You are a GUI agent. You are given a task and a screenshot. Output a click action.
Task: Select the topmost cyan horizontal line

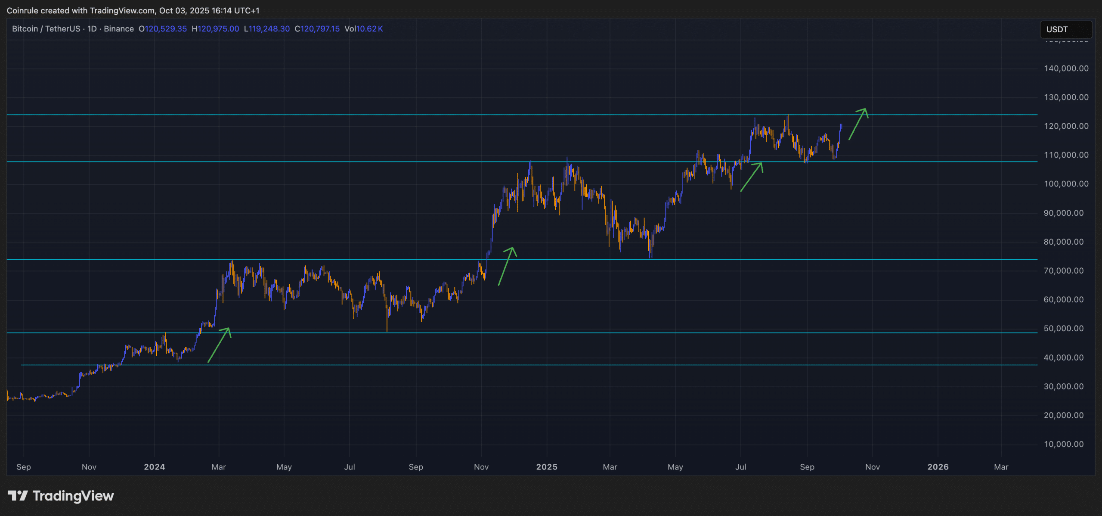click(430, 115)
